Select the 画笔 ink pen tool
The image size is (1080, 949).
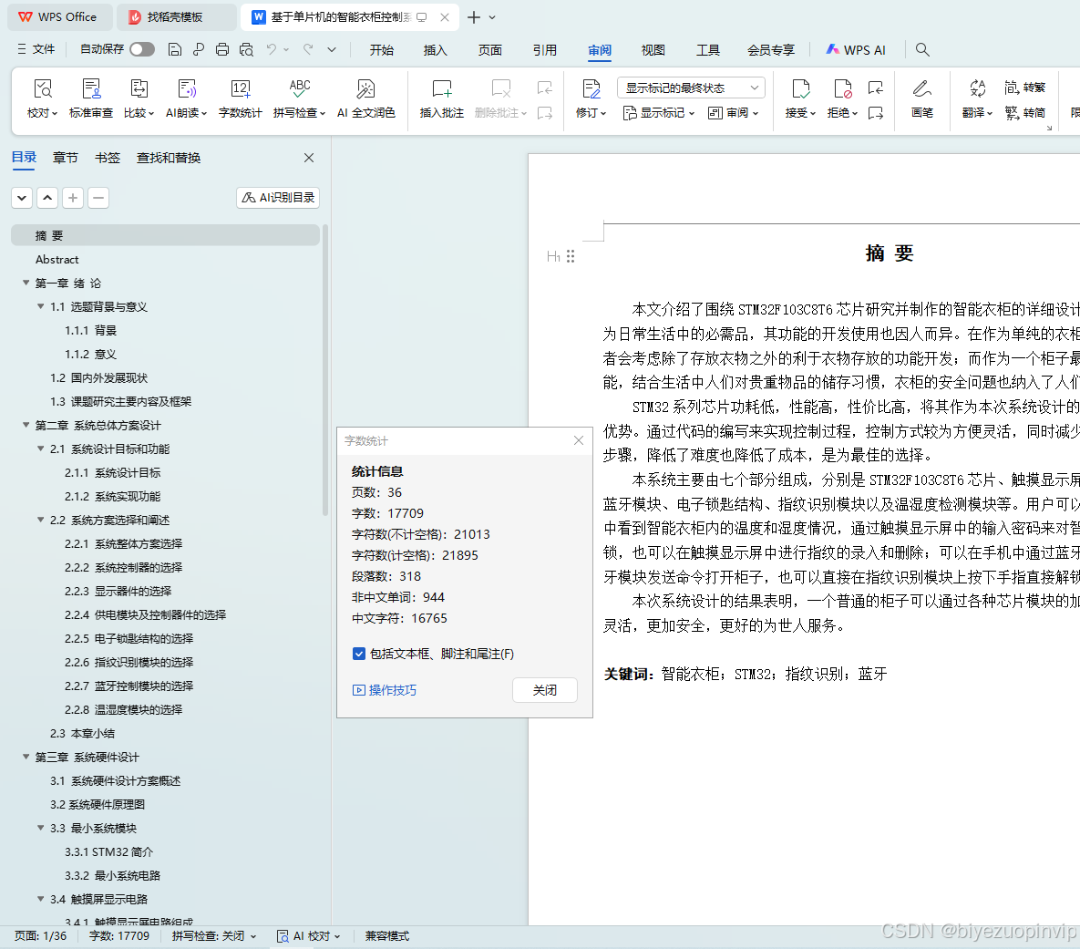click(921, 98)
